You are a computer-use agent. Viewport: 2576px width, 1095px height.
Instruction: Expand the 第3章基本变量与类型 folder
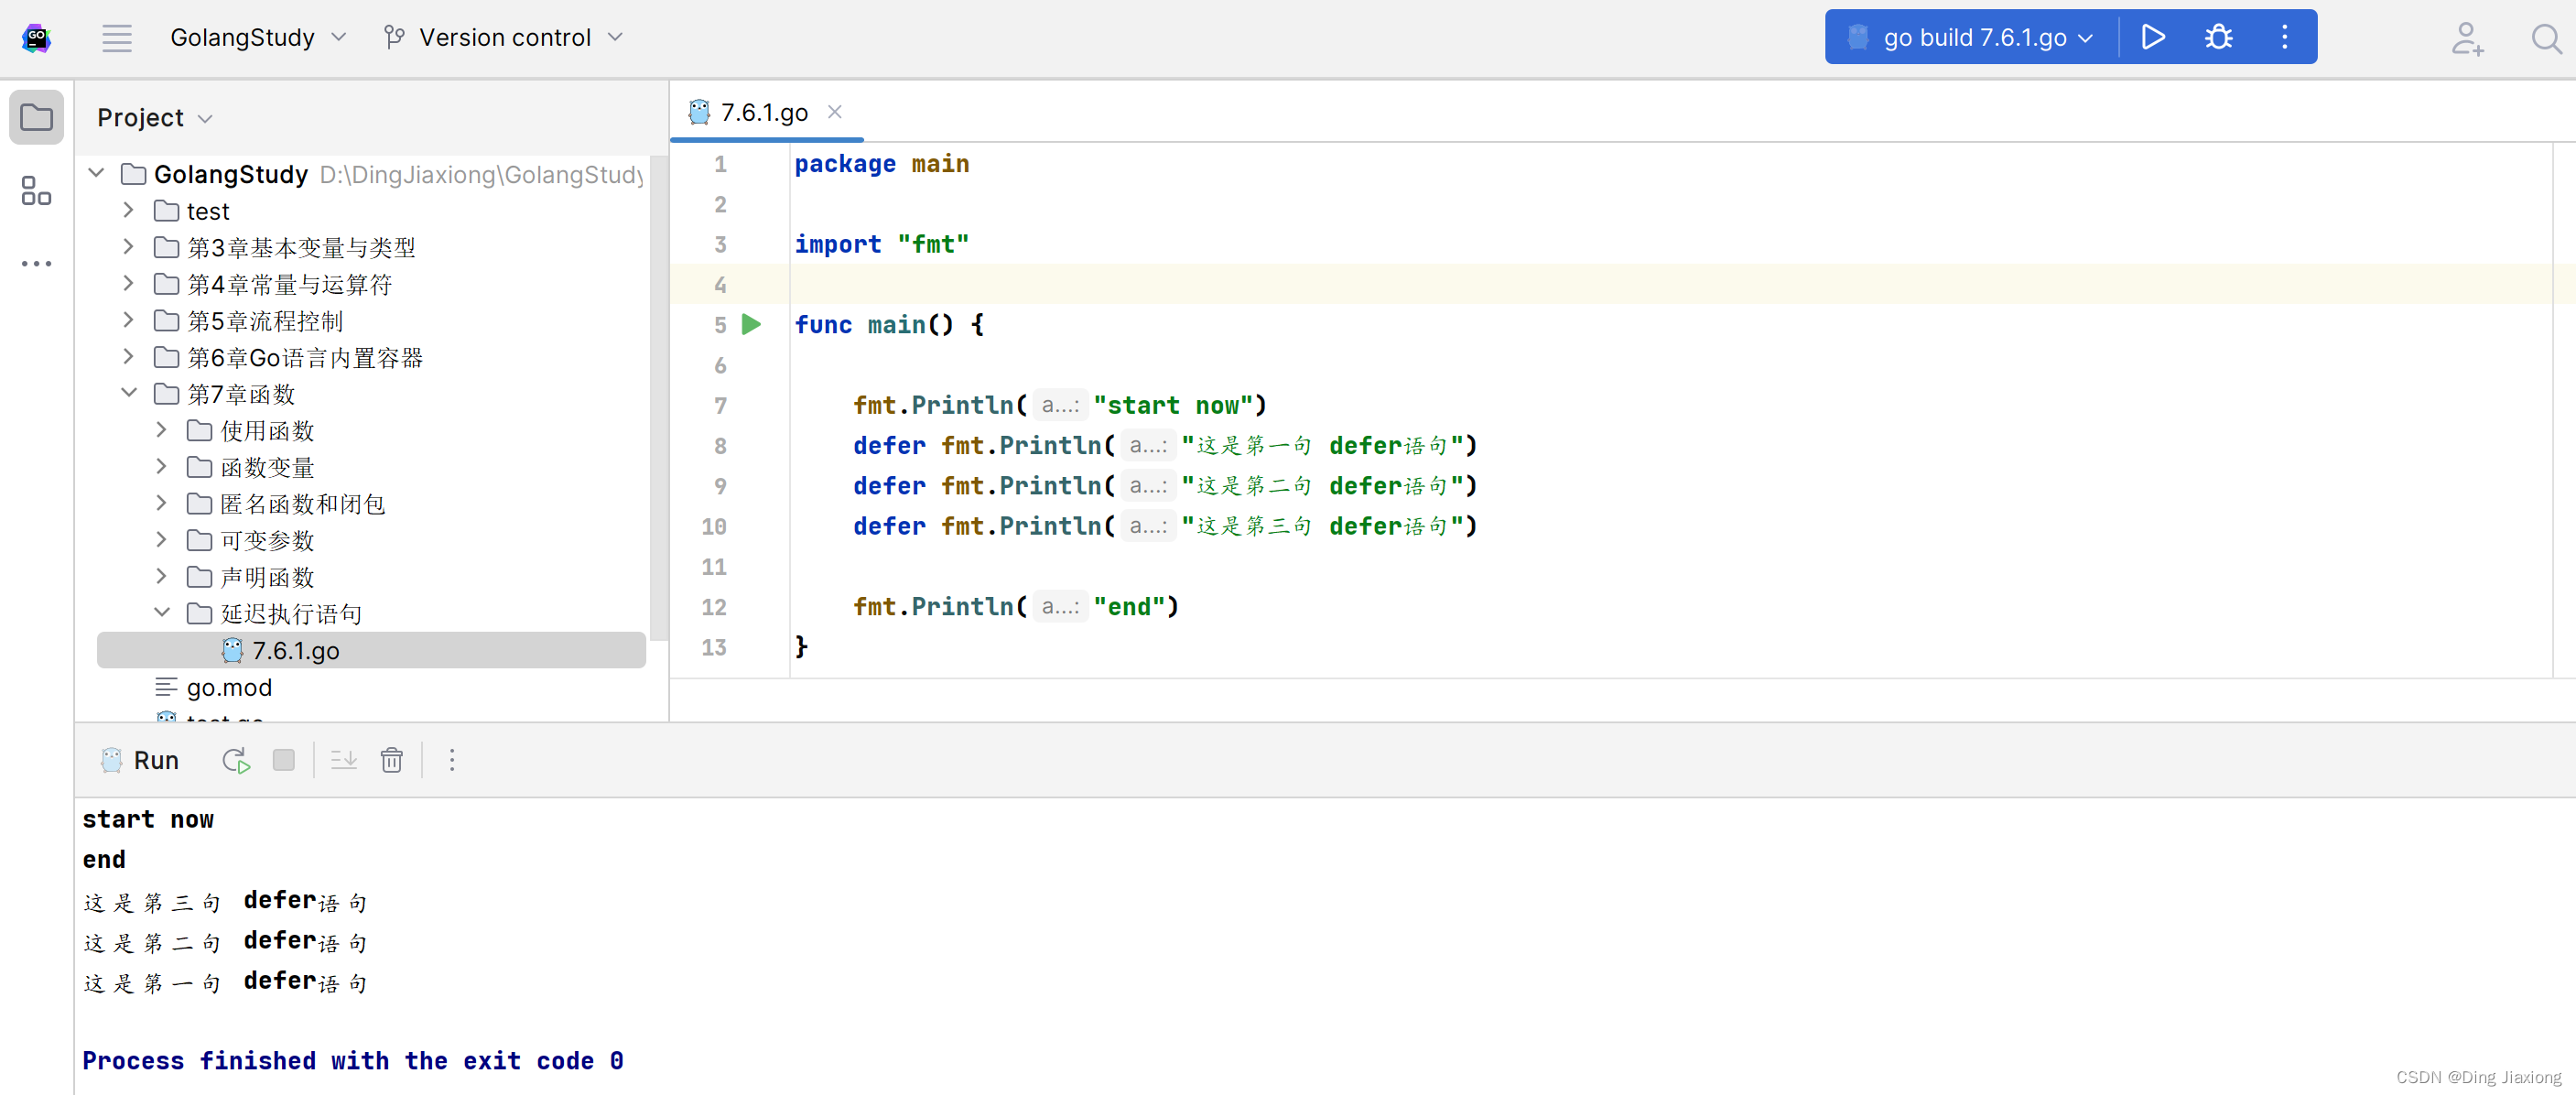coord(128,246)
